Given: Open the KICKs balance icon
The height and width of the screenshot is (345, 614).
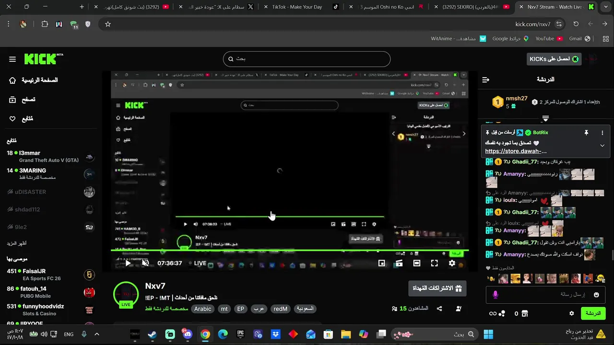Looking at the screenshot, I should pyautogui.click(x=502, y=313).
